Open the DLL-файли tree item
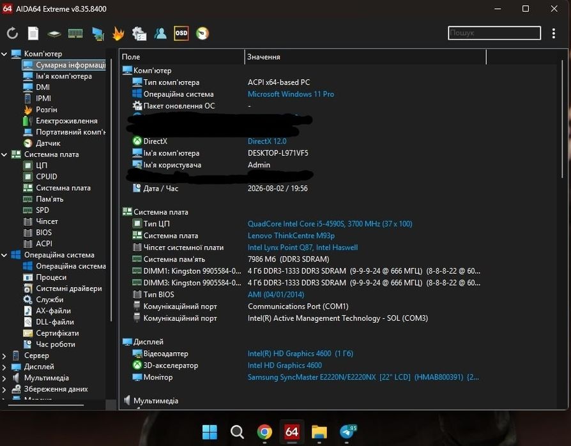 click(x=49, y=322)
